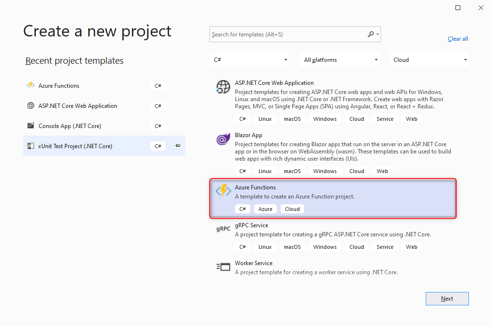Image resolution: width=492 pixels, height=326 pixels.
Task: Select Azure Functions from recent templates
Action: 59,85
